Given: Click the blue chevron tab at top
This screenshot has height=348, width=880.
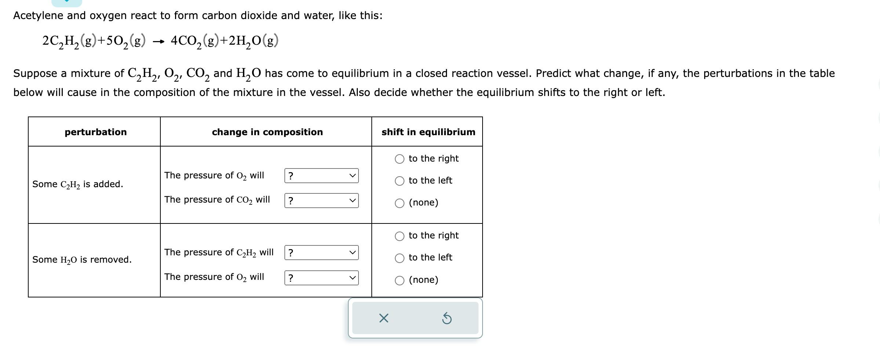Looking at the screenshot, I should coord(67,3).
